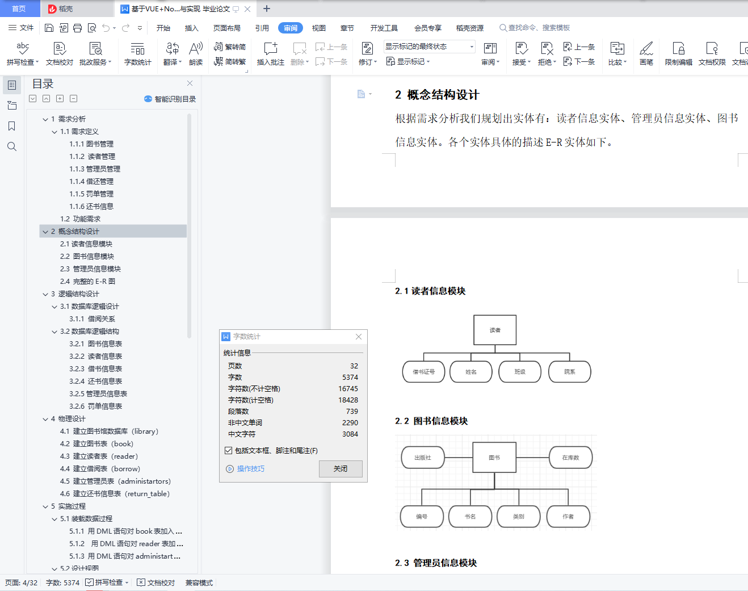The image size is (748, 591).
Task: Switch to the 开始 ribbon tab
Action: pos(163,28)
